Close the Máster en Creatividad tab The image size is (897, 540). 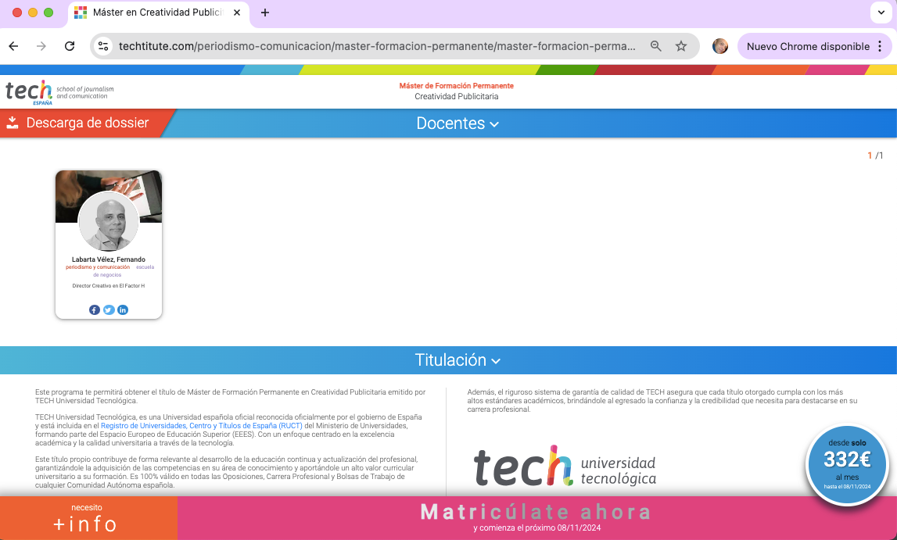coord(237,13)
